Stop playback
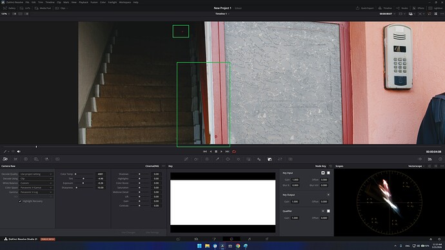The image size is (445, 250). 216,151
